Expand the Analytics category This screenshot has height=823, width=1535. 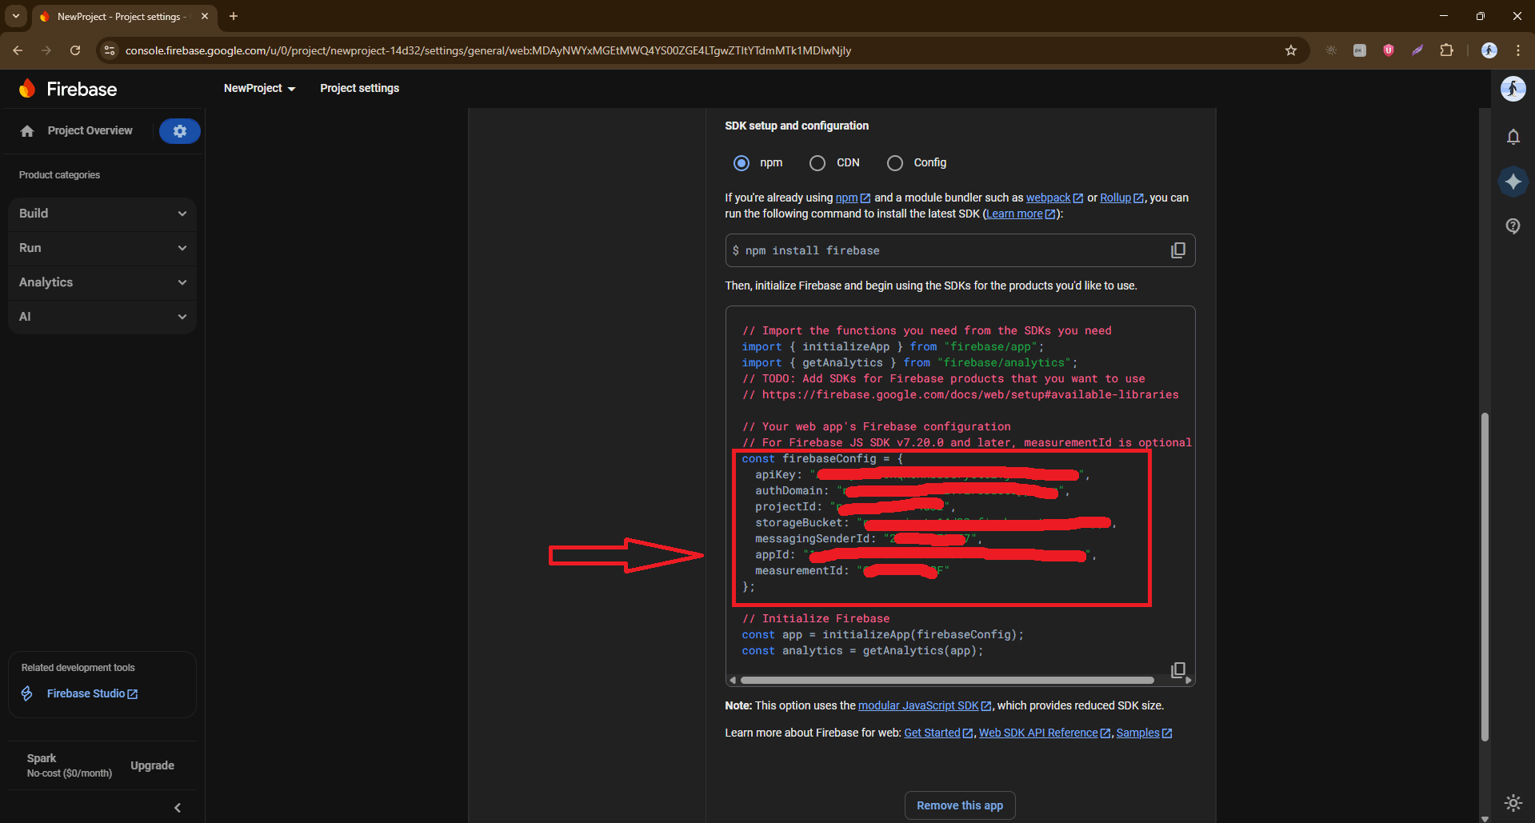(102, 282)
